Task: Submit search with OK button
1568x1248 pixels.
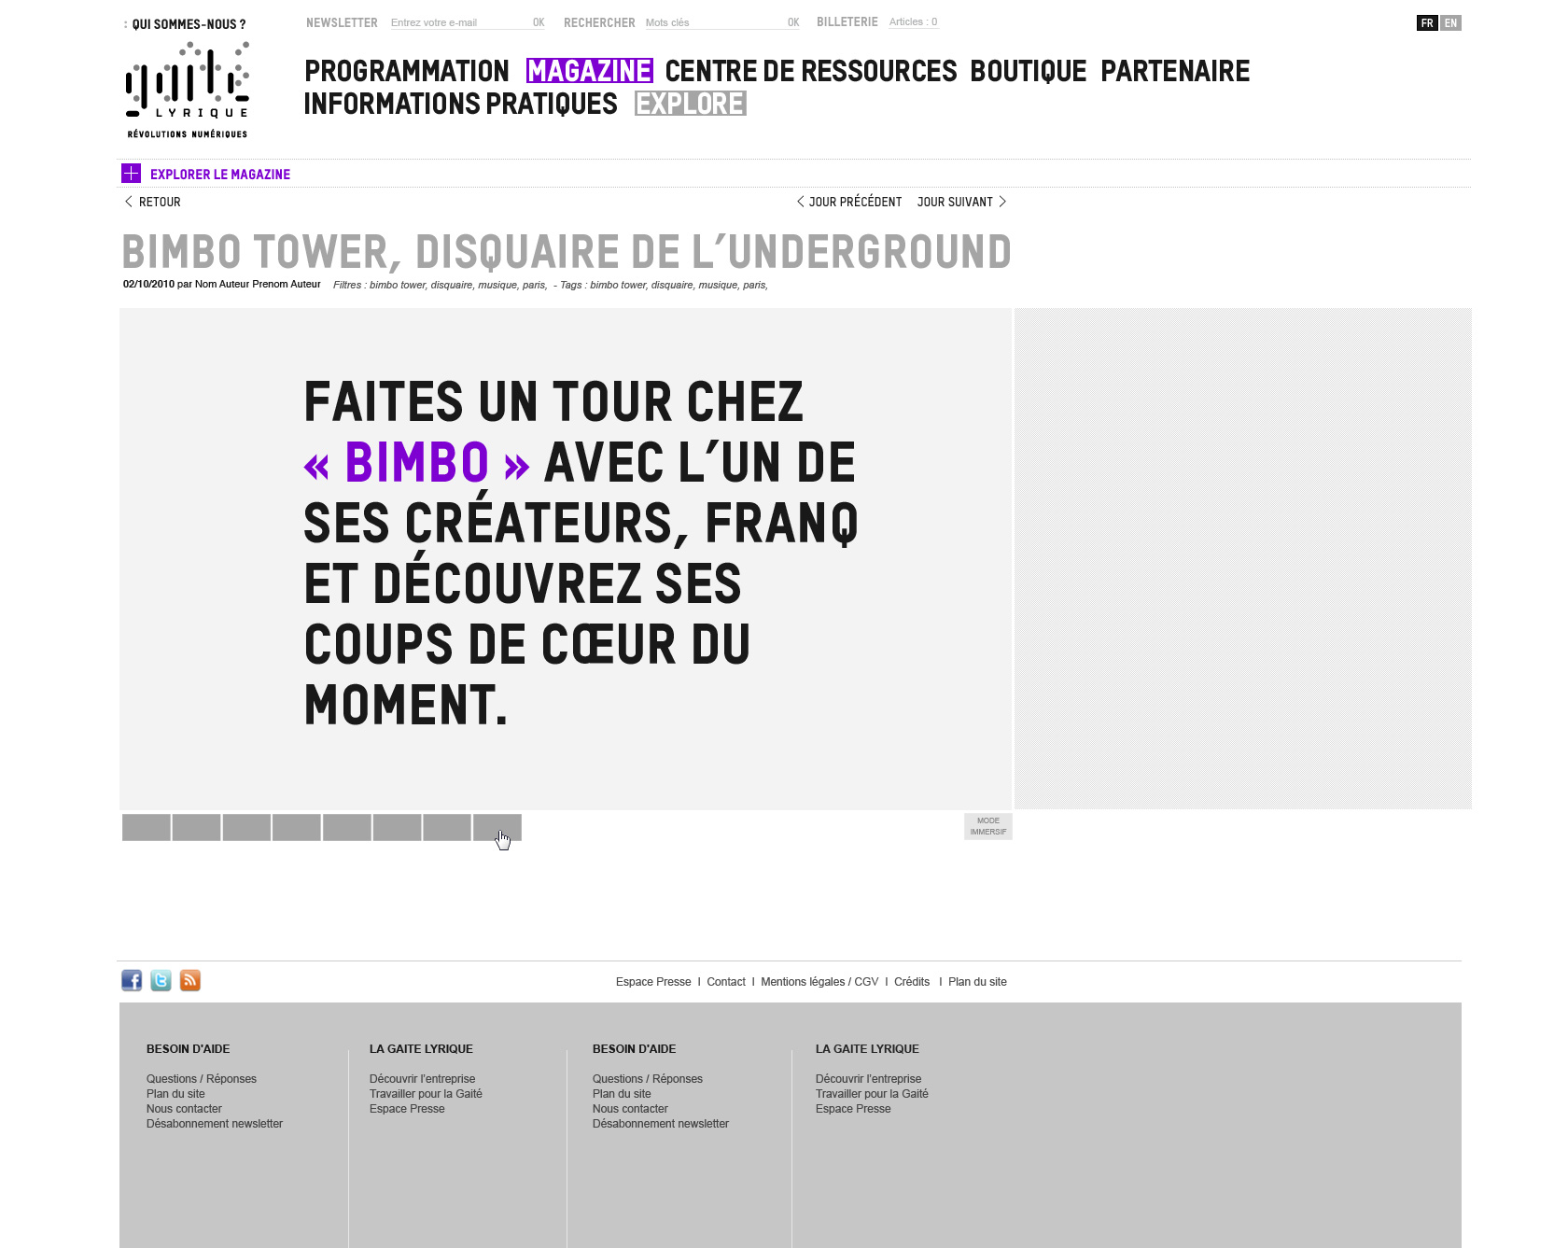Action: [x=793, y=22]
